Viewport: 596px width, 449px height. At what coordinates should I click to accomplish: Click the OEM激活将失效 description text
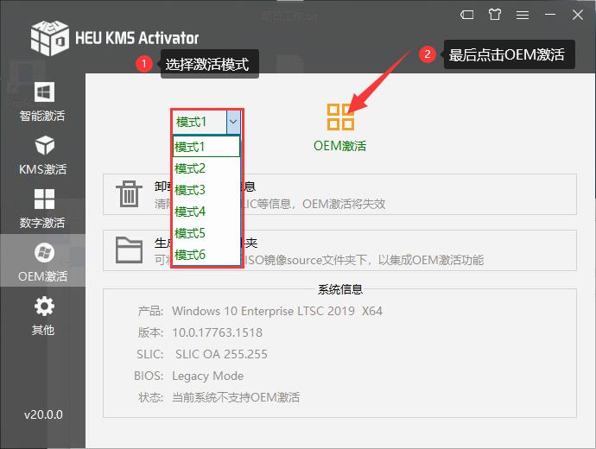click(344, 205)
